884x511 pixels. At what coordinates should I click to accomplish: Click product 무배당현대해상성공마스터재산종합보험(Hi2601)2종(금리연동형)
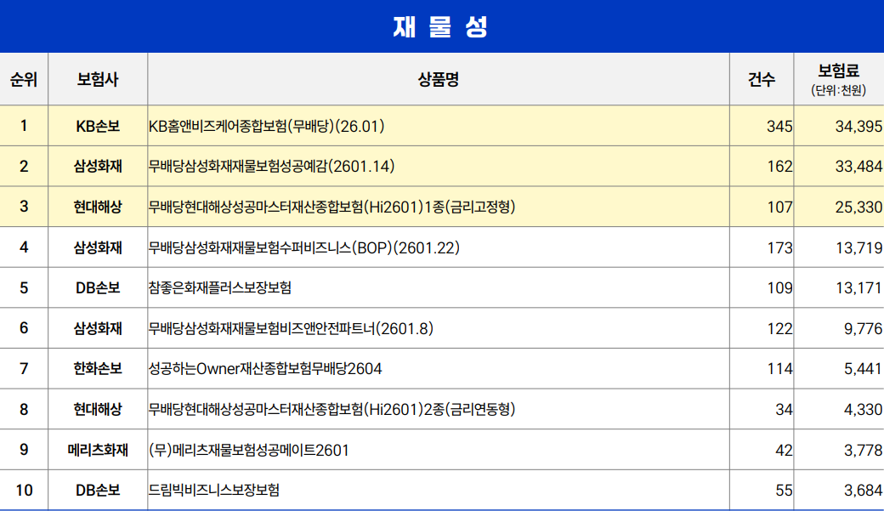[x=331, y=410]
